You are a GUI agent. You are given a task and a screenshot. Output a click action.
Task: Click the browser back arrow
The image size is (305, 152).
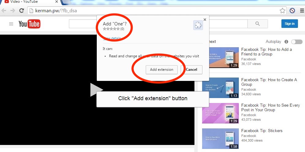(4, 10)
